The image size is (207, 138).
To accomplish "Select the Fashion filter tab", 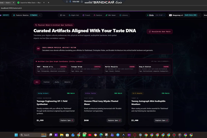I will pos(46,82).
